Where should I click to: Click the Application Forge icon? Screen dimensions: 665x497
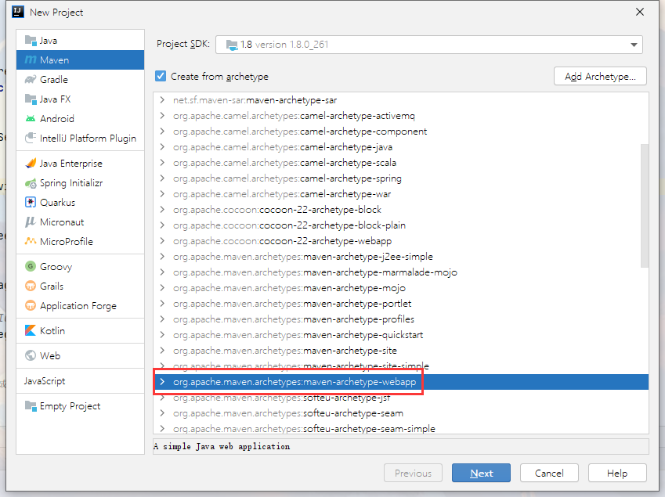click(x=31, y=305)
